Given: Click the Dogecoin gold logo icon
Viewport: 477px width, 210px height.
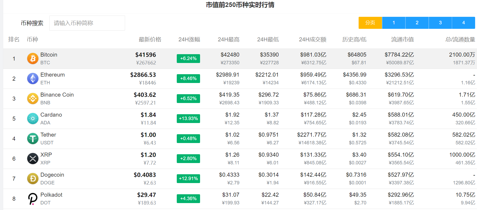Looking at the screenshot, I should click(x=33, y=179).
